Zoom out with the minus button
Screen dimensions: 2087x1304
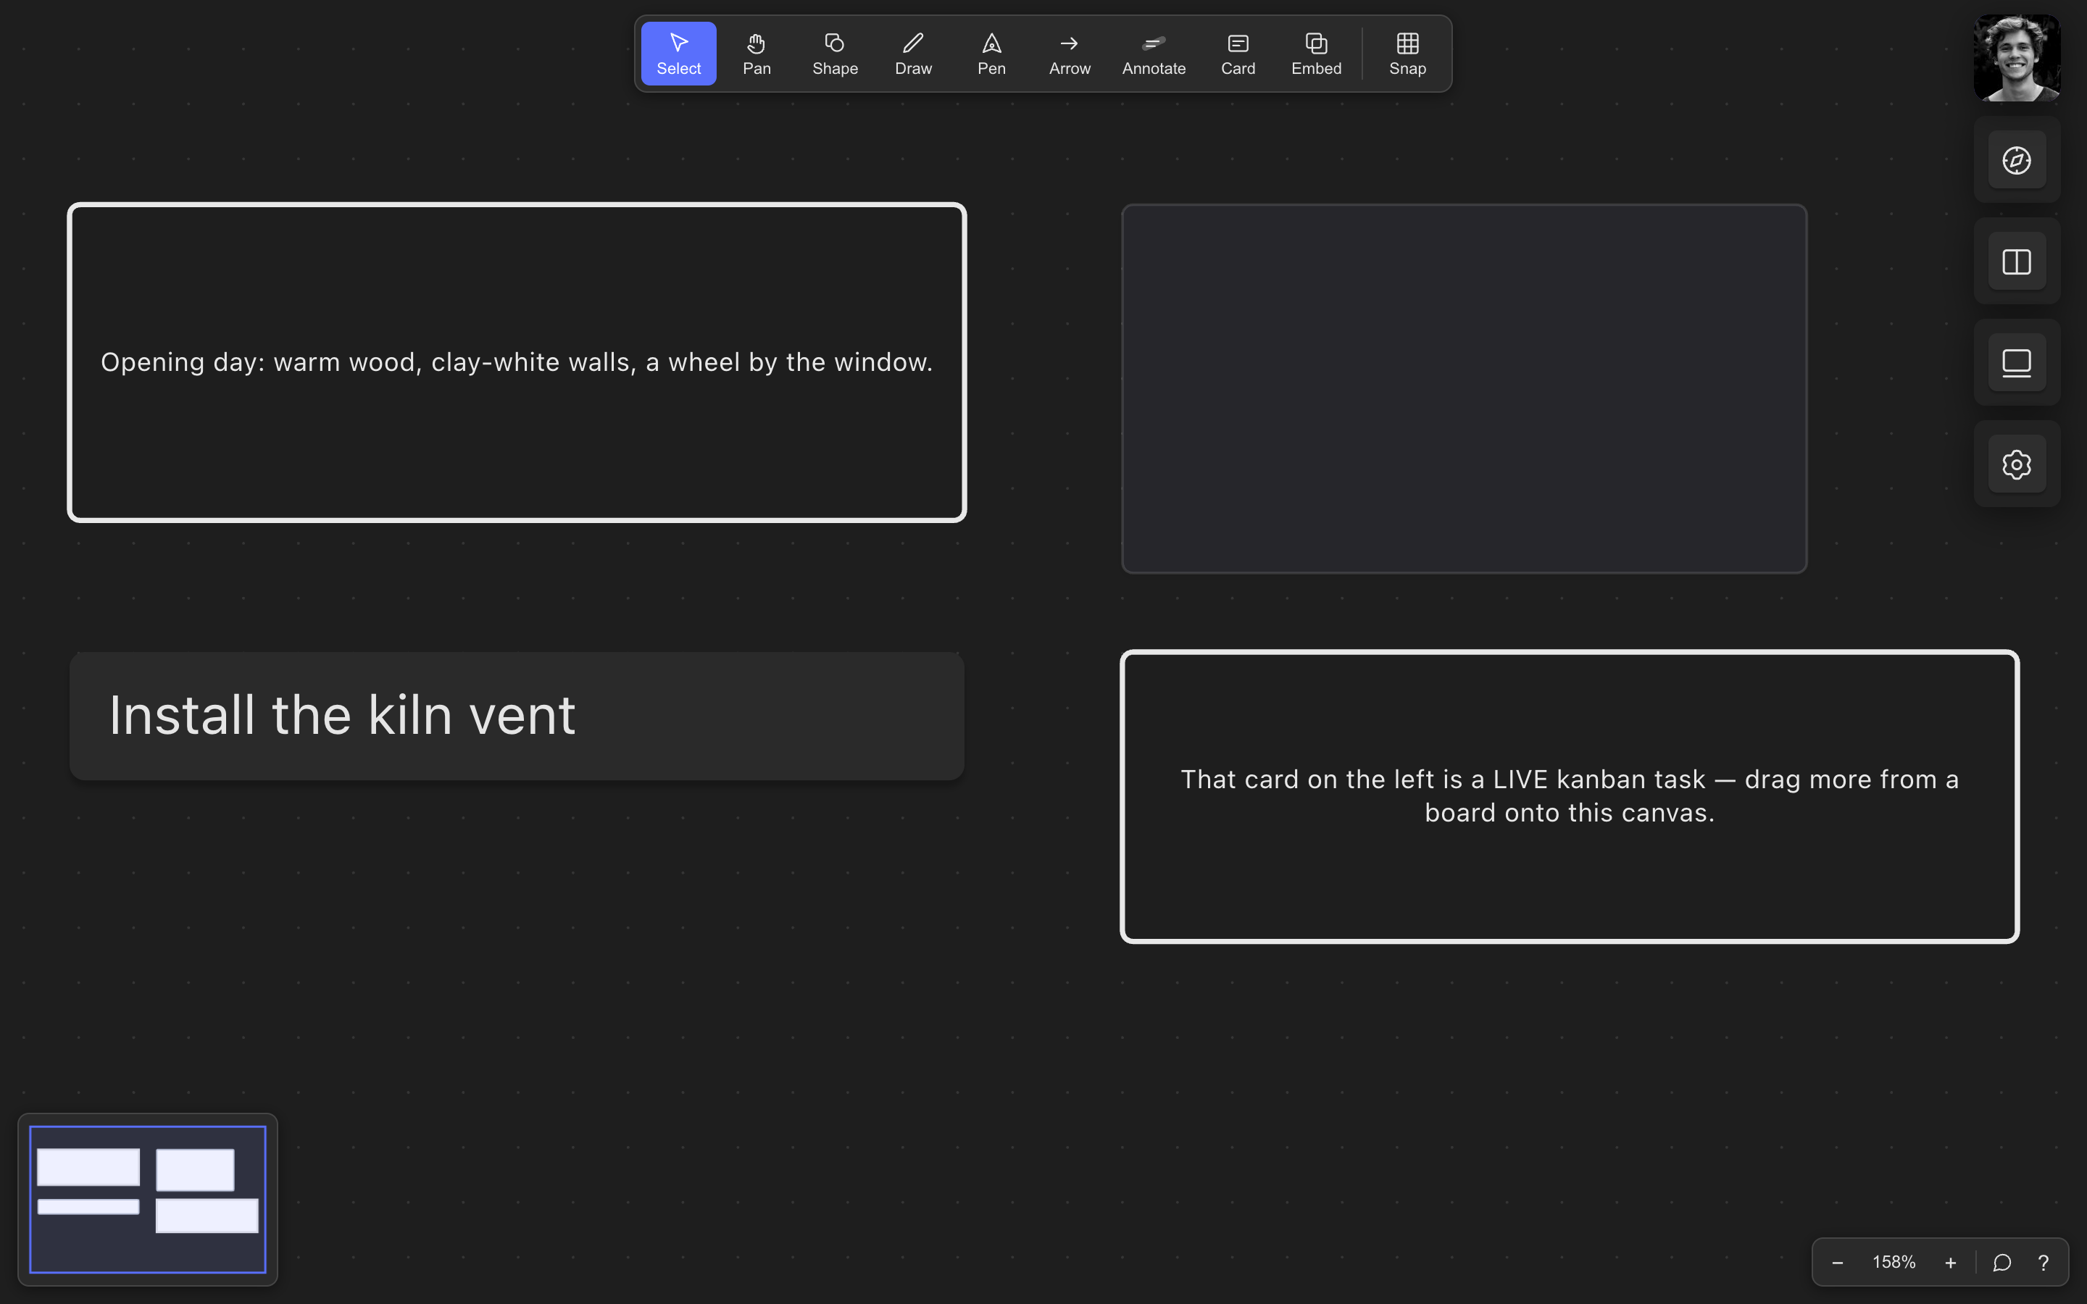pos(1837,1263)
